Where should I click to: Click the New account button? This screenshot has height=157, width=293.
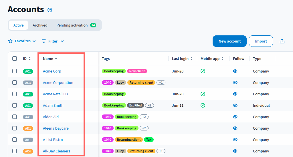(x=229, y=41)
